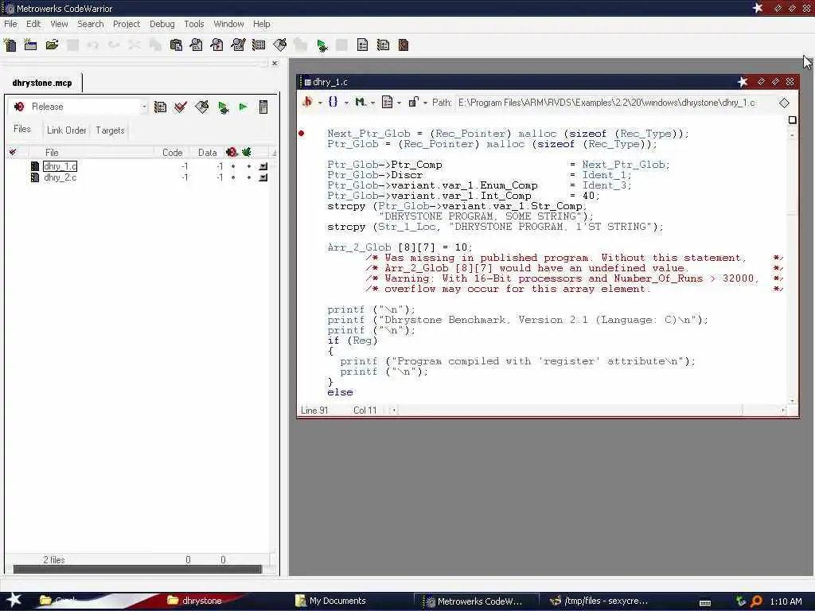Click the editor vertical scrollbar track

click(792, 269)
